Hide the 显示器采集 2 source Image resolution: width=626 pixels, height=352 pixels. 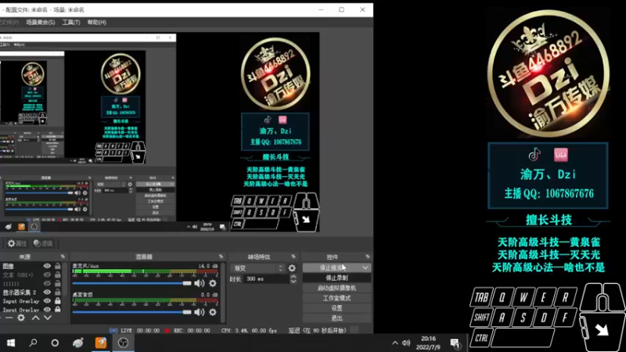click(x=47, y=292)
